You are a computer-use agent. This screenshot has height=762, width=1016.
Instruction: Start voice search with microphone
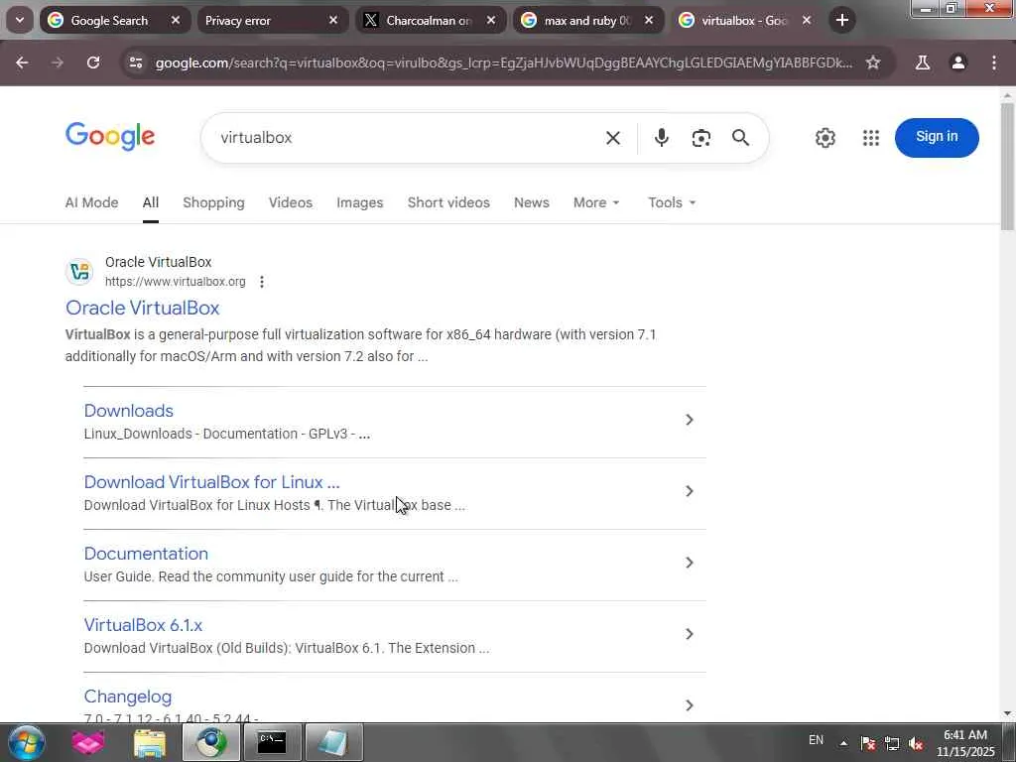[661, 137]
